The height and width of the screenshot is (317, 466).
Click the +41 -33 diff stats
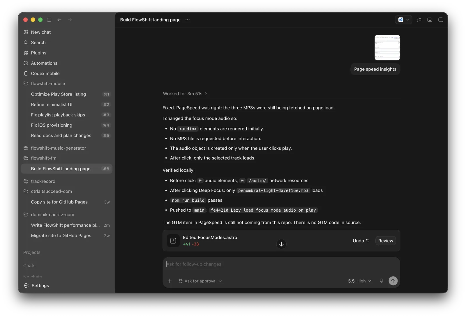click(191, 244)
